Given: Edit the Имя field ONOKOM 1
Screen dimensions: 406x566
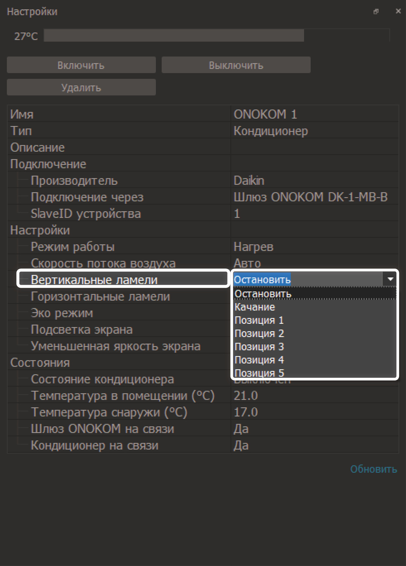Looking at the screenshot, I should click(265, 114).
